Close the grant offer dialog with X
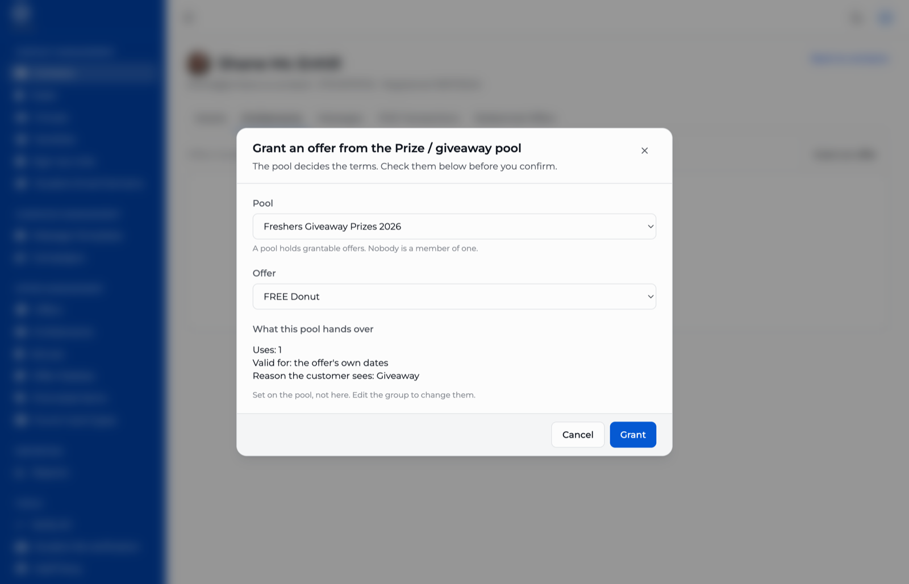 644,151
